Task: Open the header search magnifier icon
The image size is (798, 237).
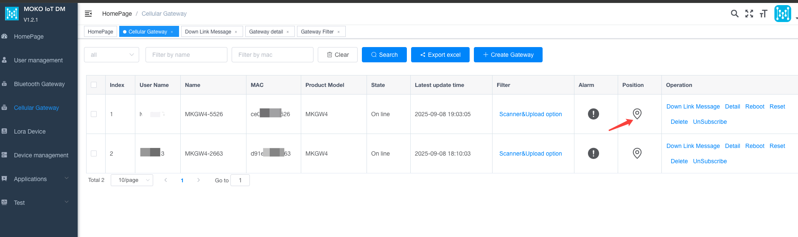Action: 734,14
